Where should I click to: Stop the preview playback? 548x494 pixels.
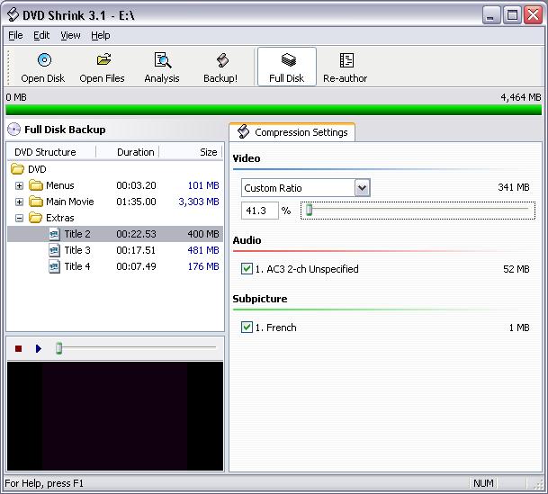pos(19,348)
